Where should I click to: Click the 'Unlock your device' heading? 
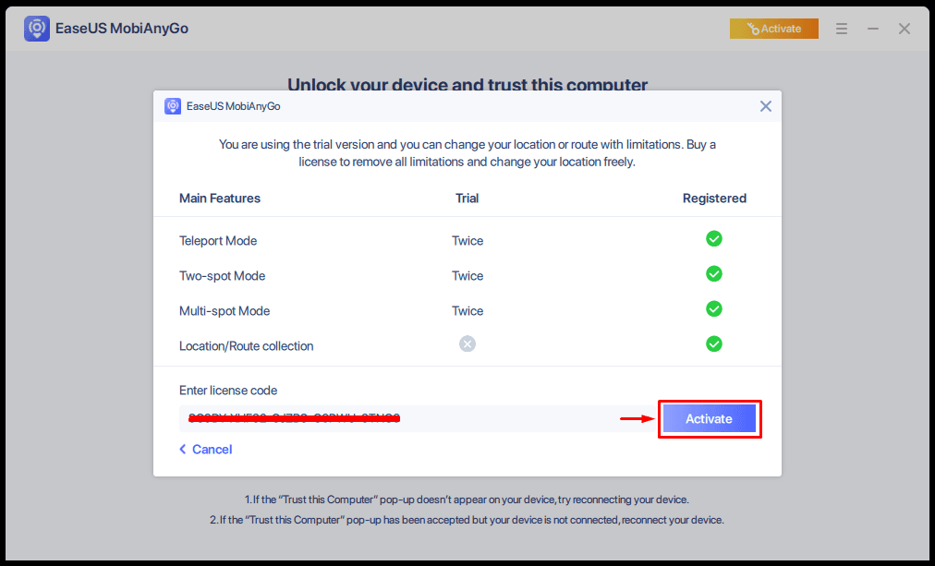point(467,84)
